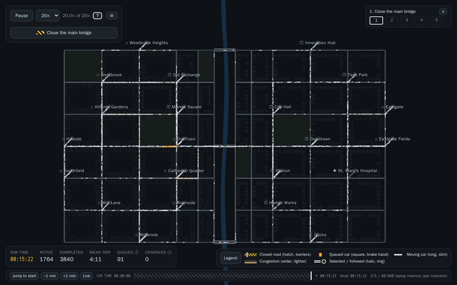Select the Tech Park district icon
Image resolution: width=457 pixels, height=285 pixels.
(345, 75)
